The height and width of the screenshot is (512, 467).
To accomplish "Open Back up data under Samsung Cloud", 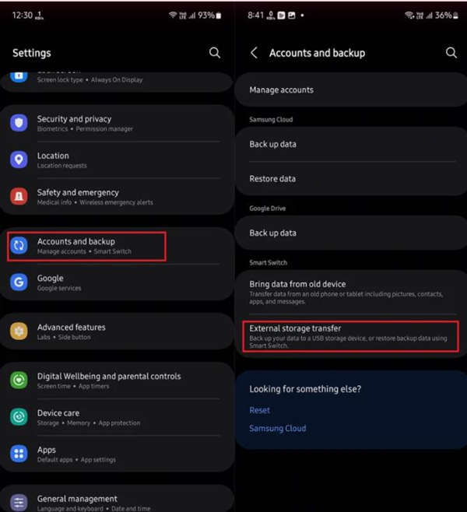I will click(x=351, y=144).
